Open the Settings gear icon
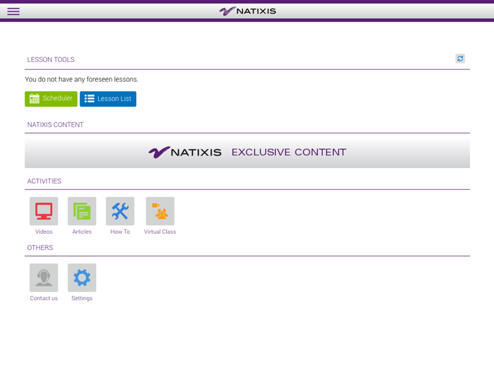494x370 pixels. click(x=82, y=277)
